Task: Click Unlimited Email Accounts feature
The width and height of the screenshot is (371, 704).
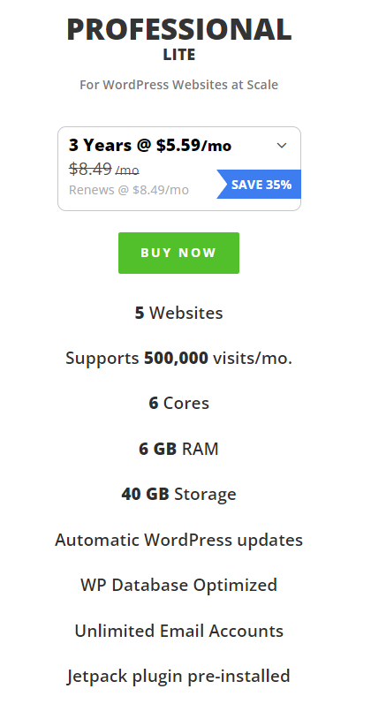Action: pos(178,631)
